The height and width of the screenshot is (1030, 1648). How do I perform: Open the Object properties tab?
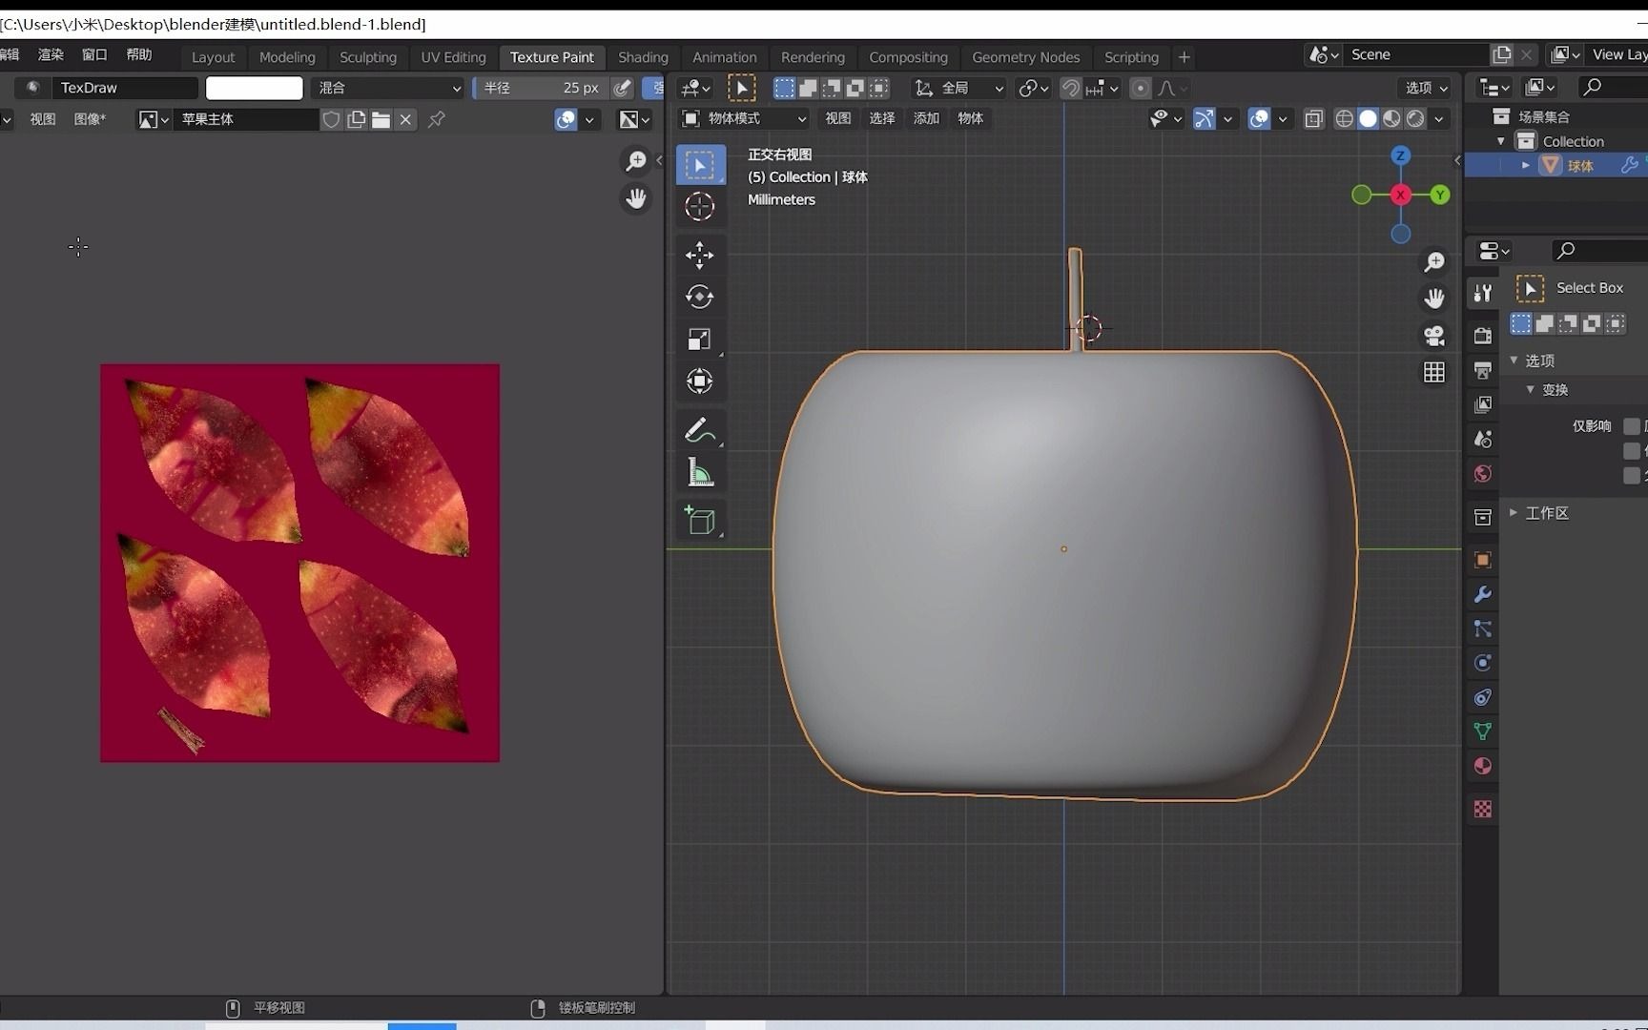[x=1483, y=560]
